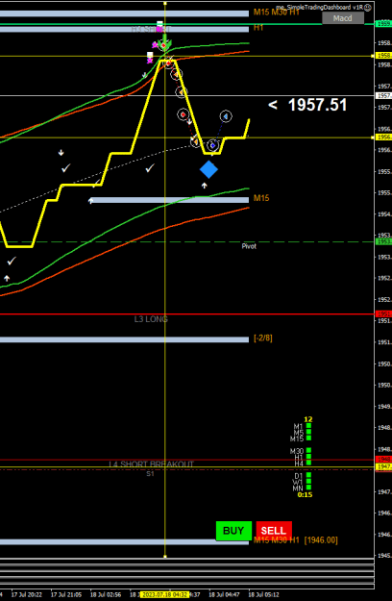
Task: Click the '< 1957.51' price label
Action: [307, 105]
